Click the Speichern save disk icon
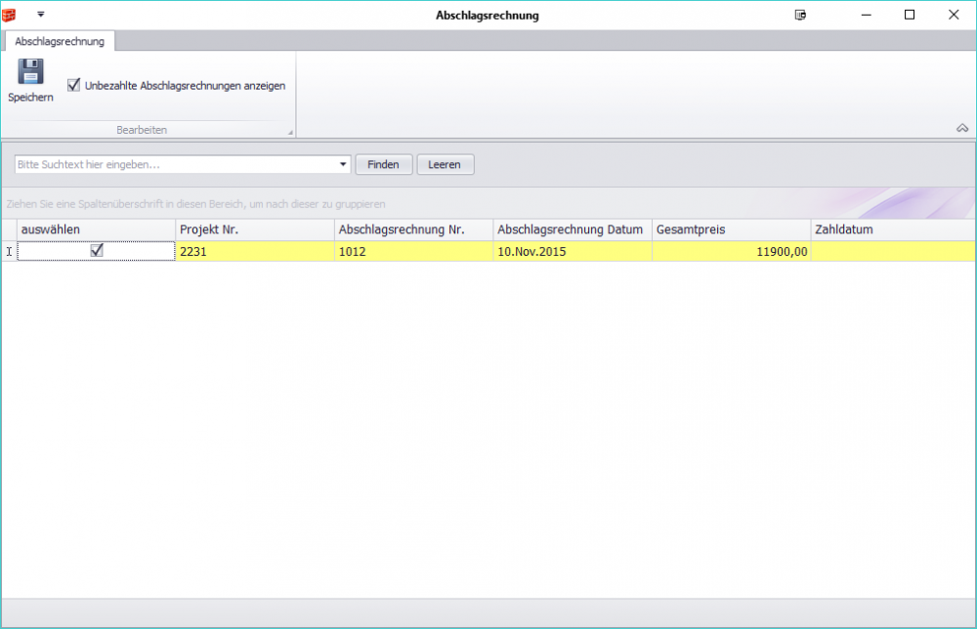 30,72
